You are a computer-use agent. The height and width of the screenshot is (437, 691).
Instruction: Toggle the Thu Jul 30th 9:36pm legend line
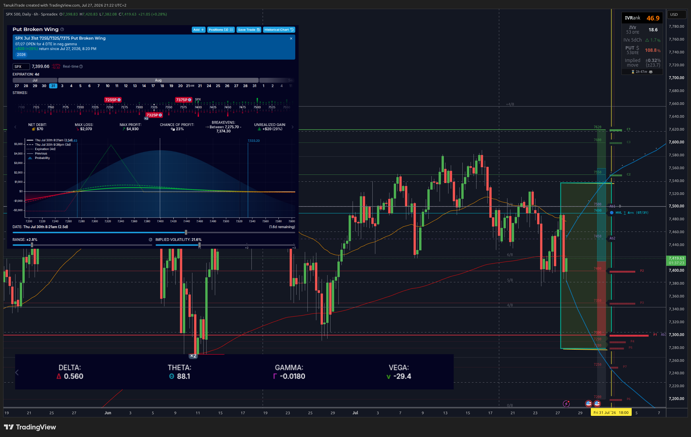(49, 144)
